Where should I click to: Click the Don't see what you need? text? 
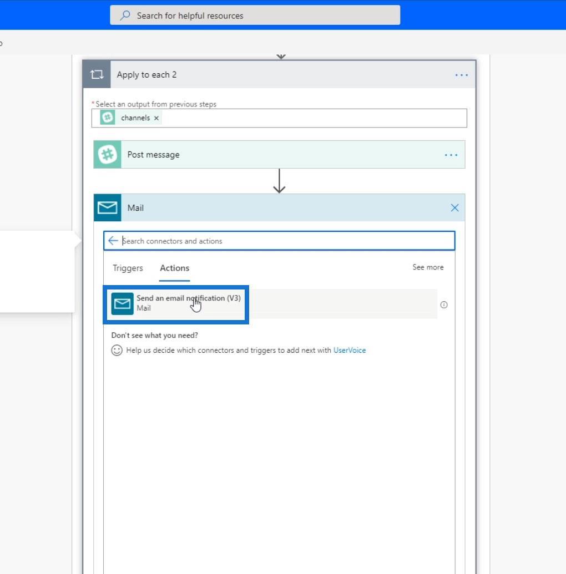click(155, 336)
